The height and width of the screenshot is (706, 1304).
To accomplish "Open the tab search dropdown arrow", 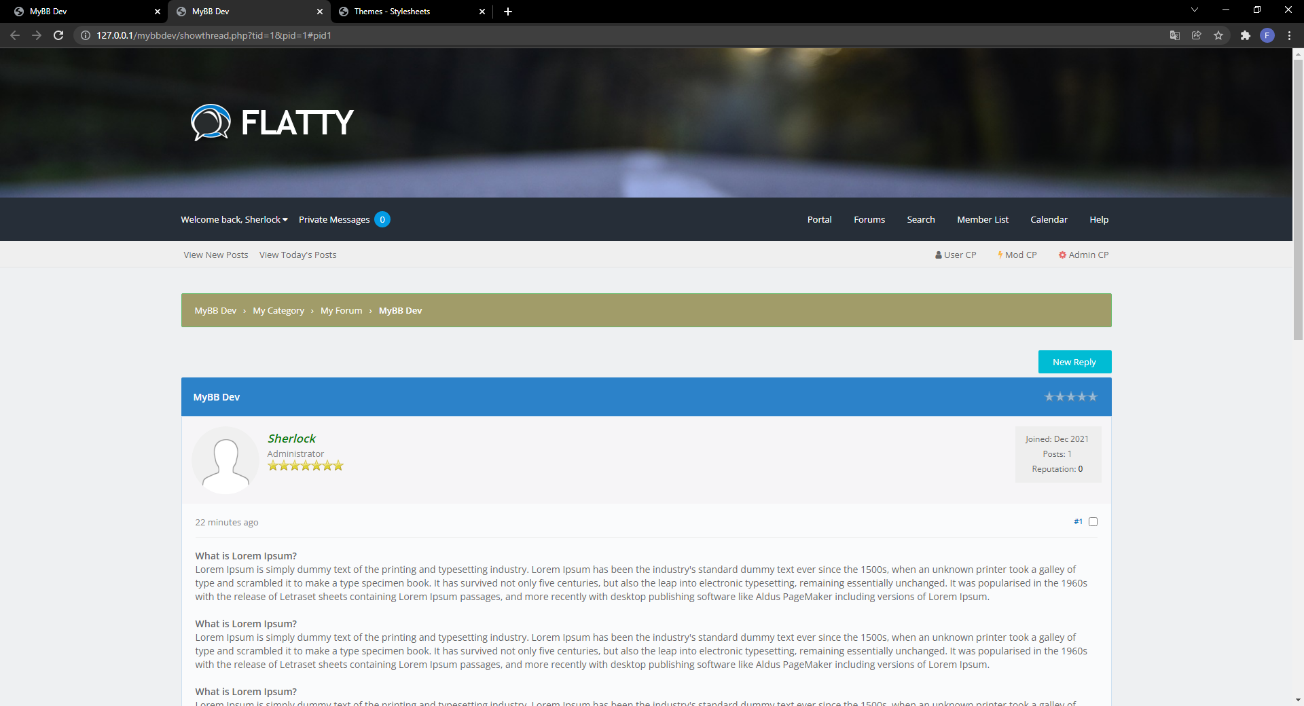I will click(1195, 10).
